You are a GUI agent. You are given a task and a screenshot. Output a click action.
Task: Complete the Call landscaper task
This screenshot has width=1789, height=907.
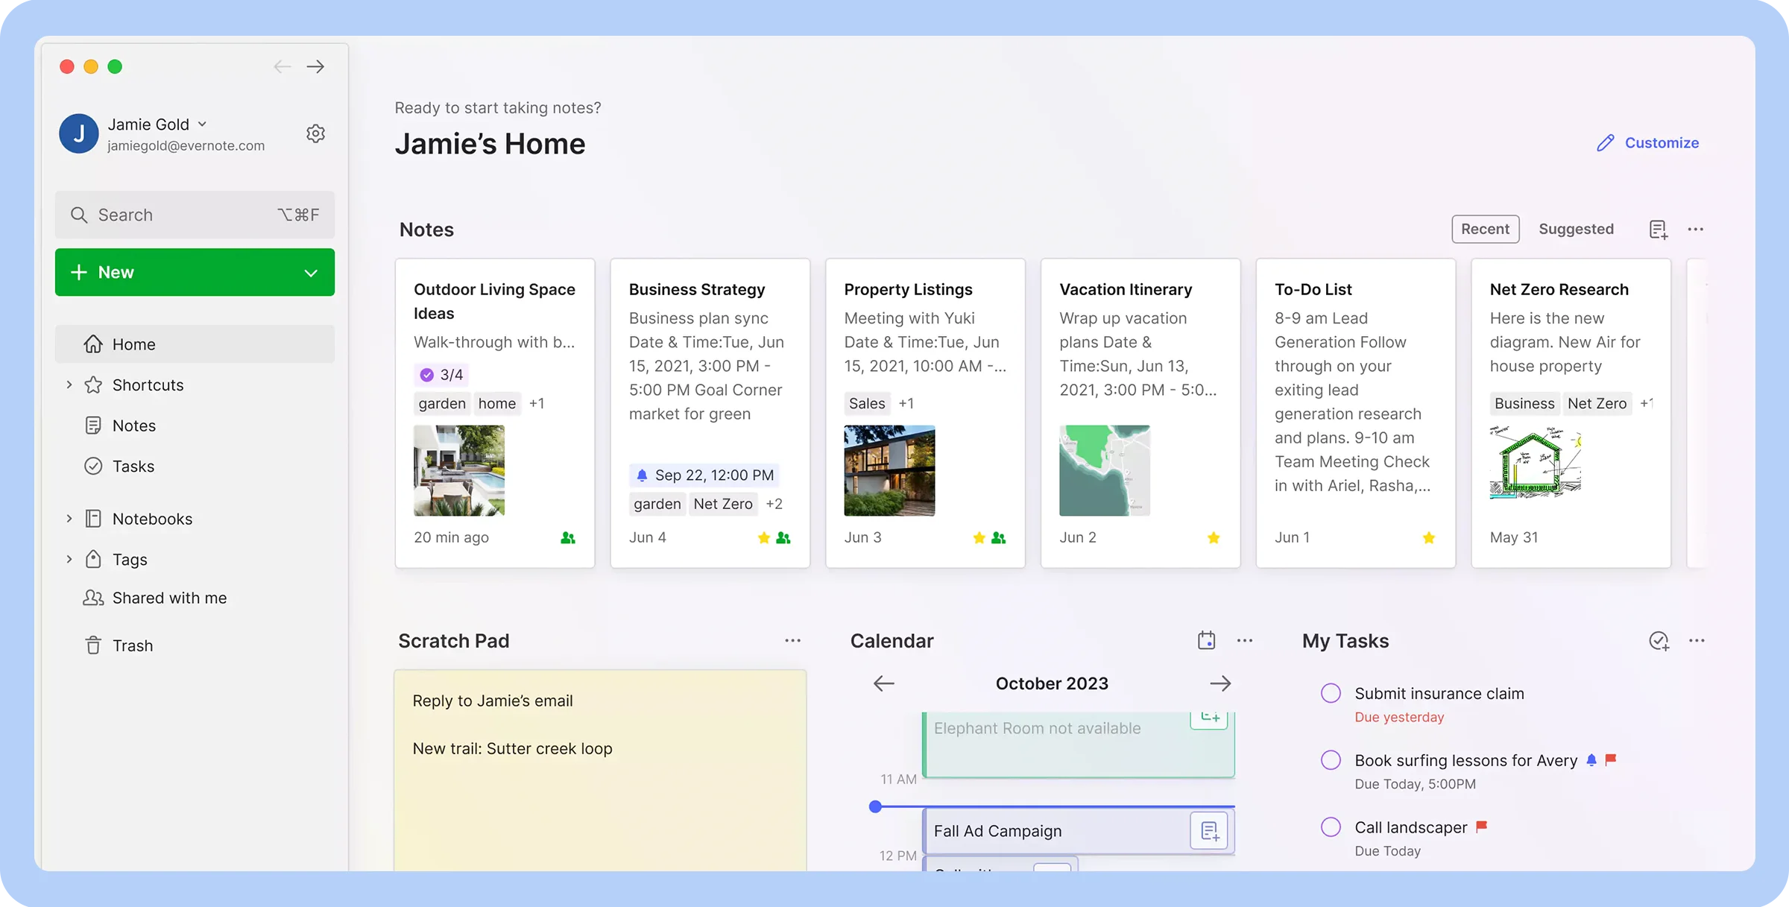point(1331,827)
